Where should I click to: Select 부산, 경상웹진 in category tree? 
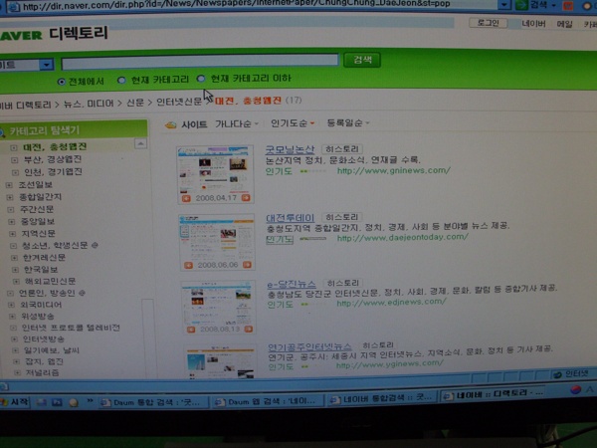point(53,159)
